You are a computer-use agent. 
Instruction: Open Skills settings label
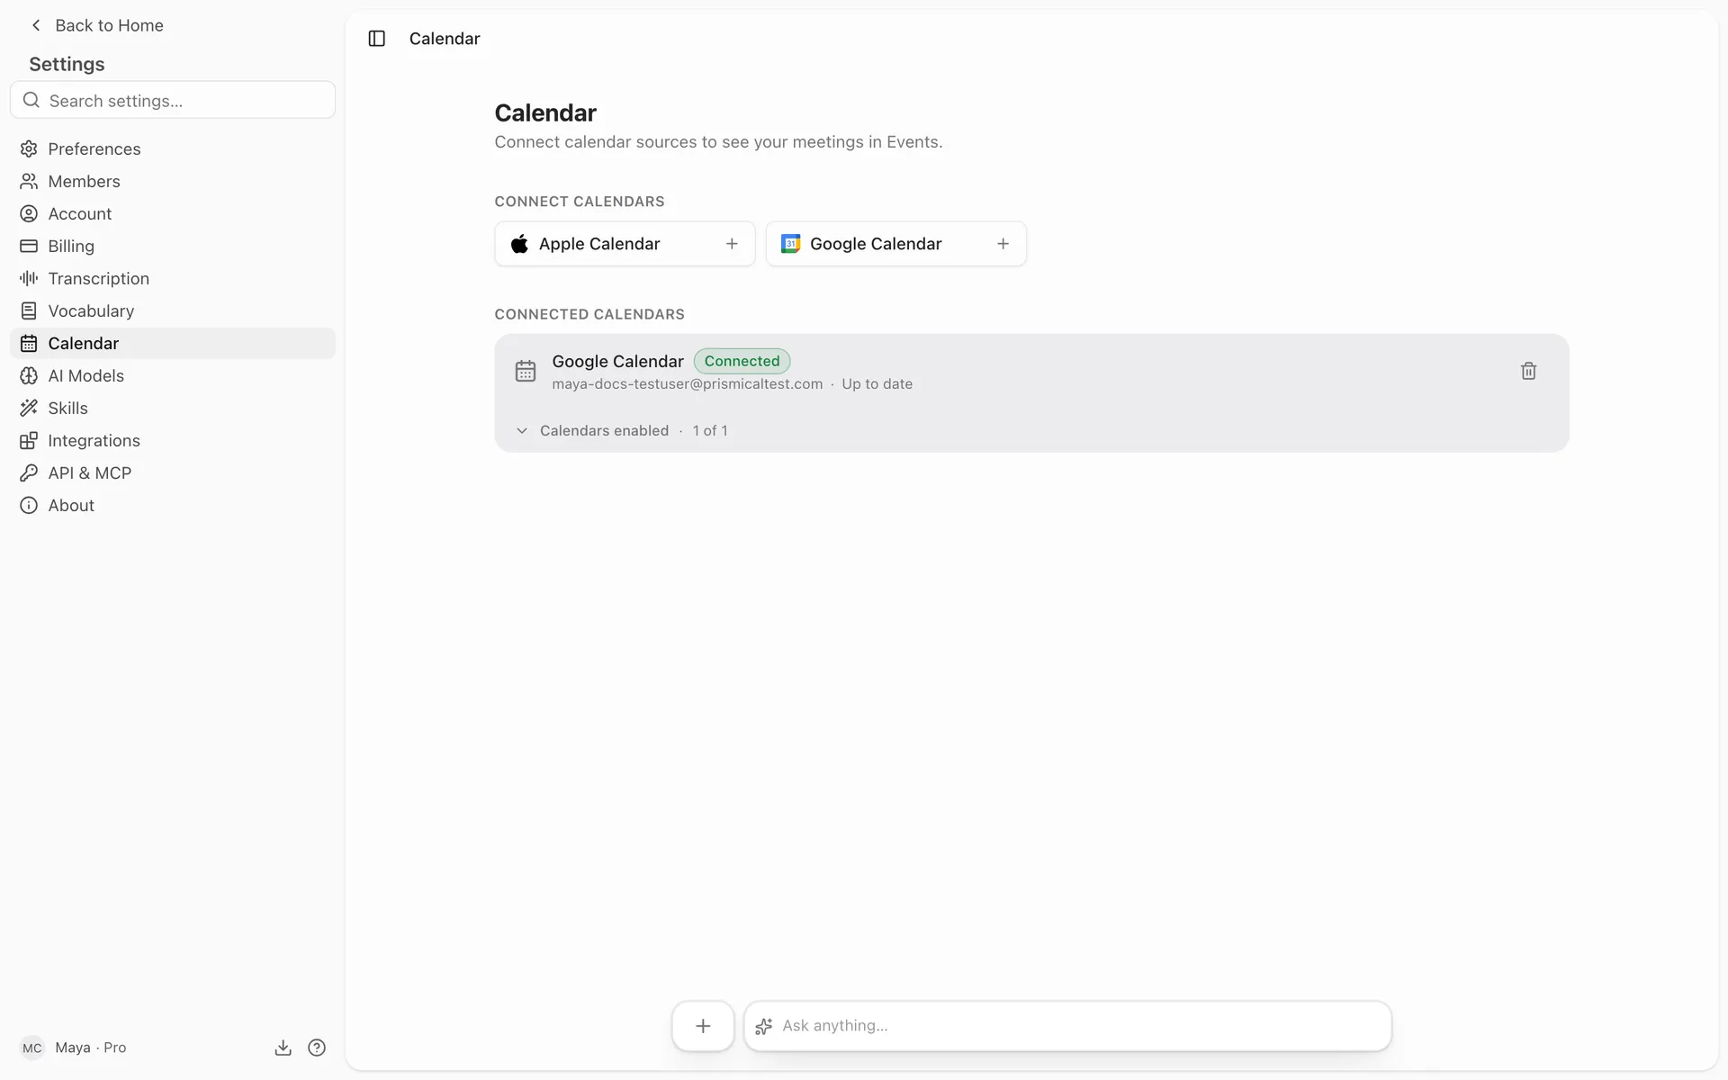pyautogui.click(x=68, y=408)
